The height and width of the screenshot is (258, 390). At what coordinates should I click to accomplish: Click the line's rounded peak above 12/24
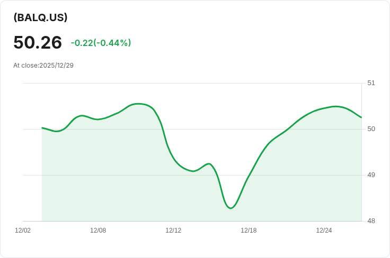(x=335, y=106)
